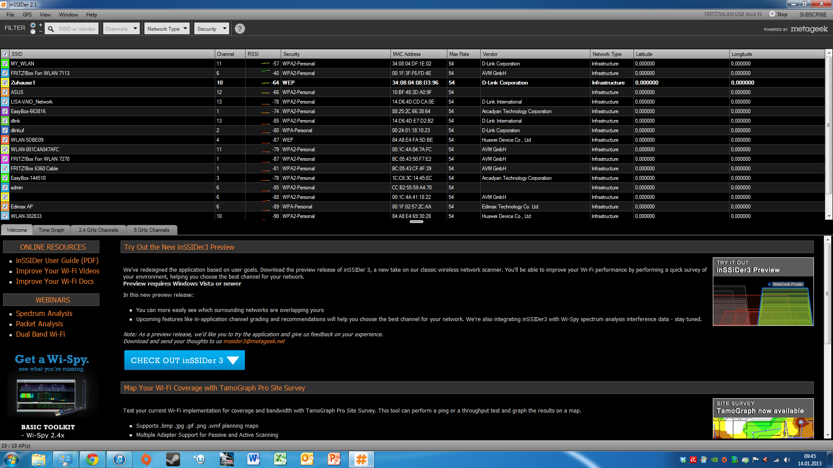Select the upper filter radio button

[x=33, y=25]
